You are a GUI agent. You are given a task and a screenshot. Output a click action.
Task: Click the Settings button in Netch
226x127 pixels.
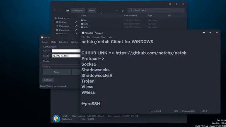(x=48, y=80)
